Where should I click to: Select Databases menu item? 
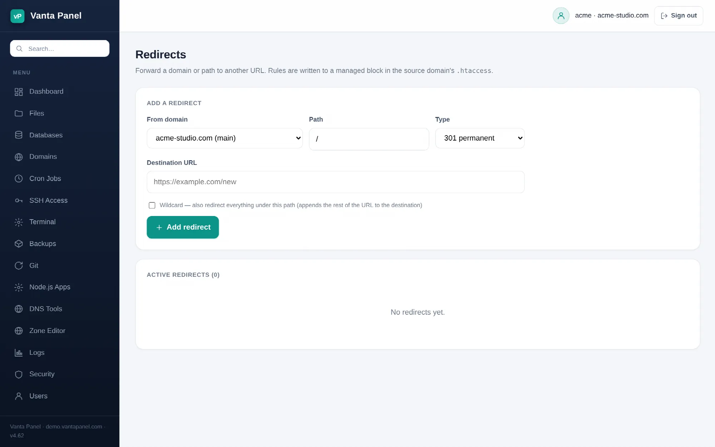(60, 135)
